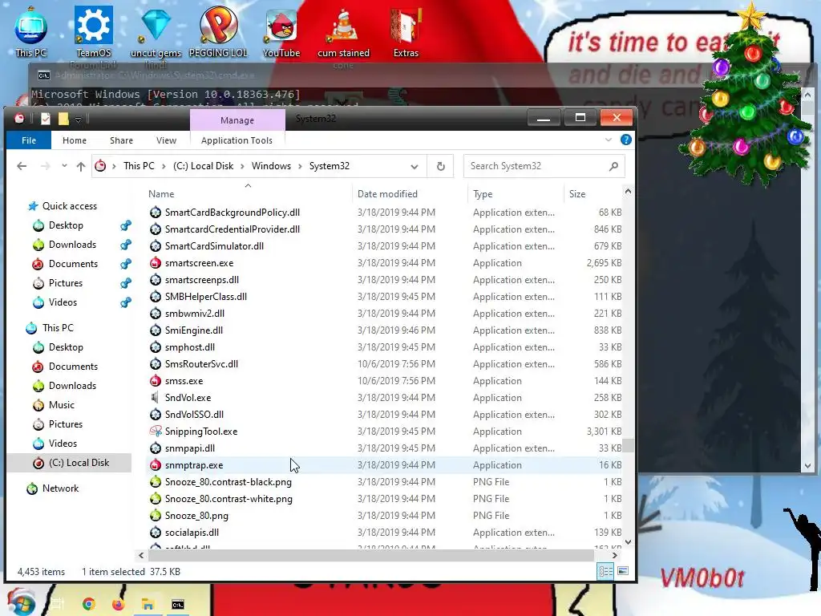This screenshot has height=616, width=821.
Task: Open the This PC desktop icon
Action: click(x=31, y=31)
